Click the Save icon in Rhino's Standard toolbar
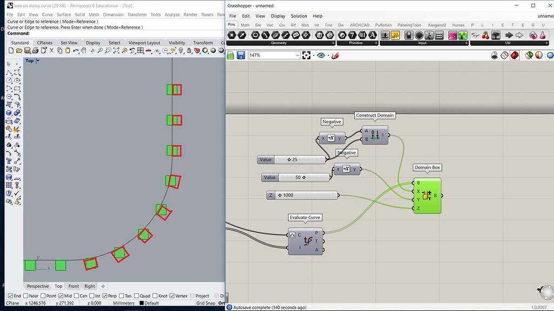The image size is (554, 311). click(x=27, y=51)
